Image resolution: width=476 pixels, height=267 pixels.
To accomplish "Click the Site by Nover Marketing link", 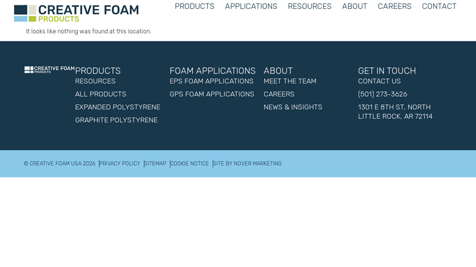I will click(248, 164).
